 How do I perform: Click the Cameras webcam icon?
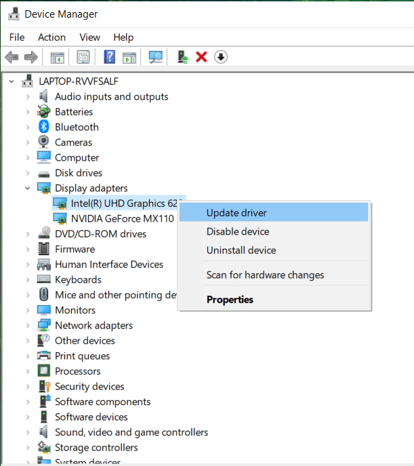43,142
